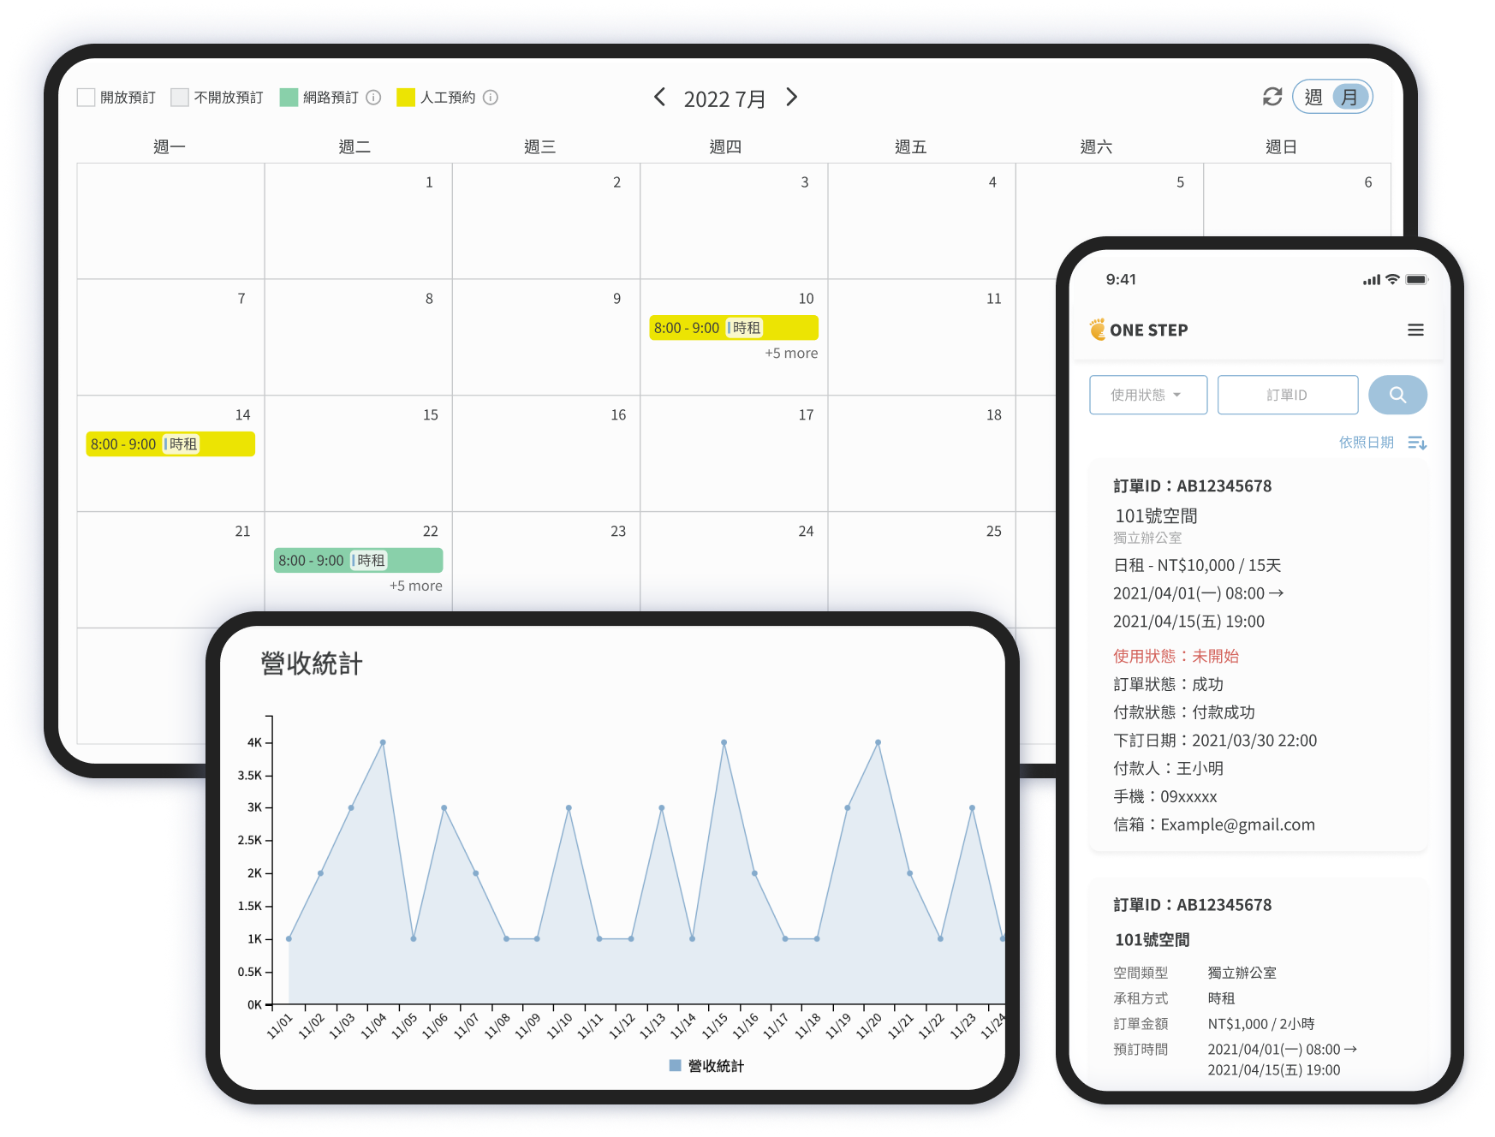
Task: Expand +5 more on day 22
Action: tap(415, 586)
